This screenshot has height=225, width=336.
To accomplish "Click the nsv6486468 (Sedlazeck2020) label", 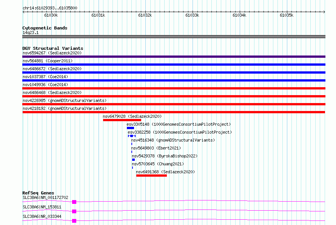I will tap(52, 92).
